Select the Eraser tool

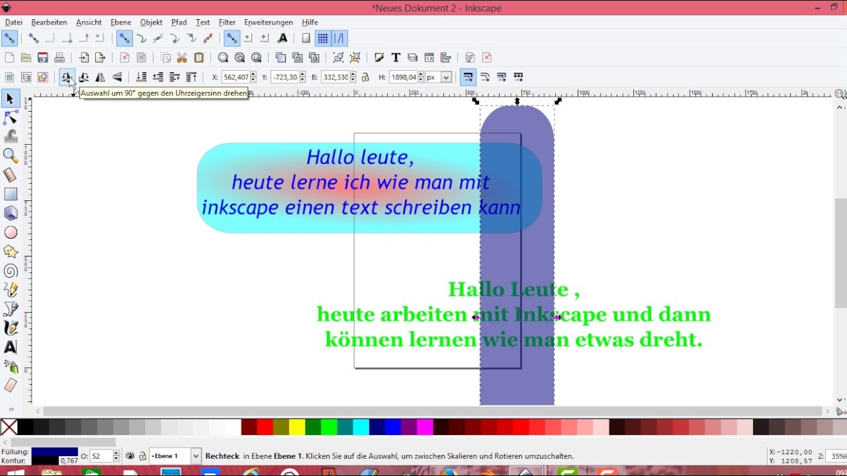click(x=10, y=385)
